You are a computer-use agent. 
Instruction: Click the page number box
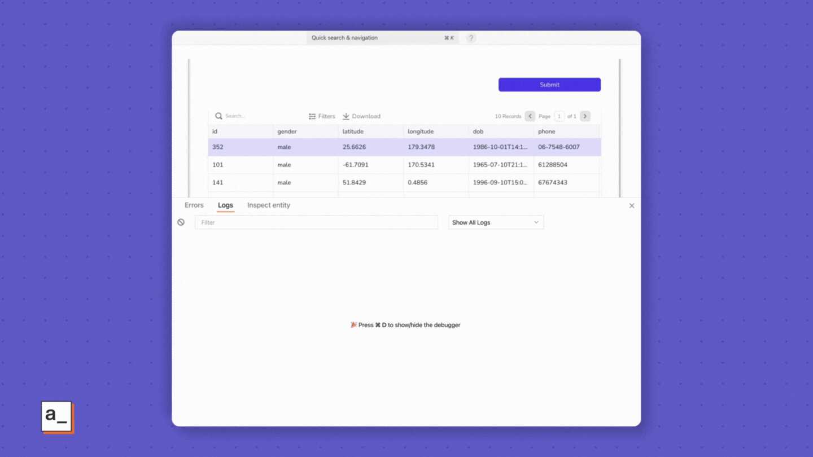(x=559, y=116)
